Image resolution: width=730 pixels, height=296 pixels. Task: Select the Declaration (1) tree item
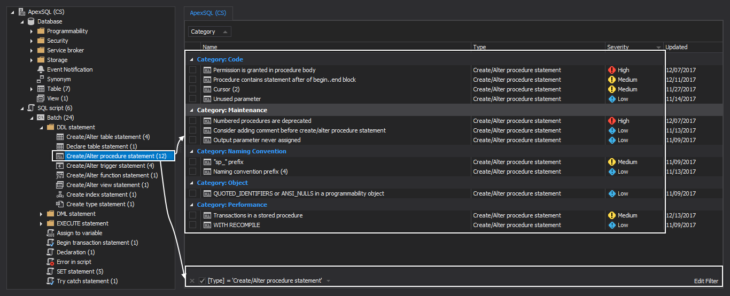[x=76, y=252]
